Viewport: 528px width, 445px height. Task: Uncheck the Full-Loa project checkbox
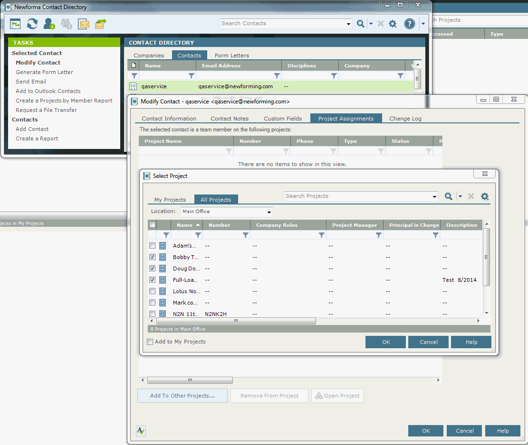coord(152,279)
